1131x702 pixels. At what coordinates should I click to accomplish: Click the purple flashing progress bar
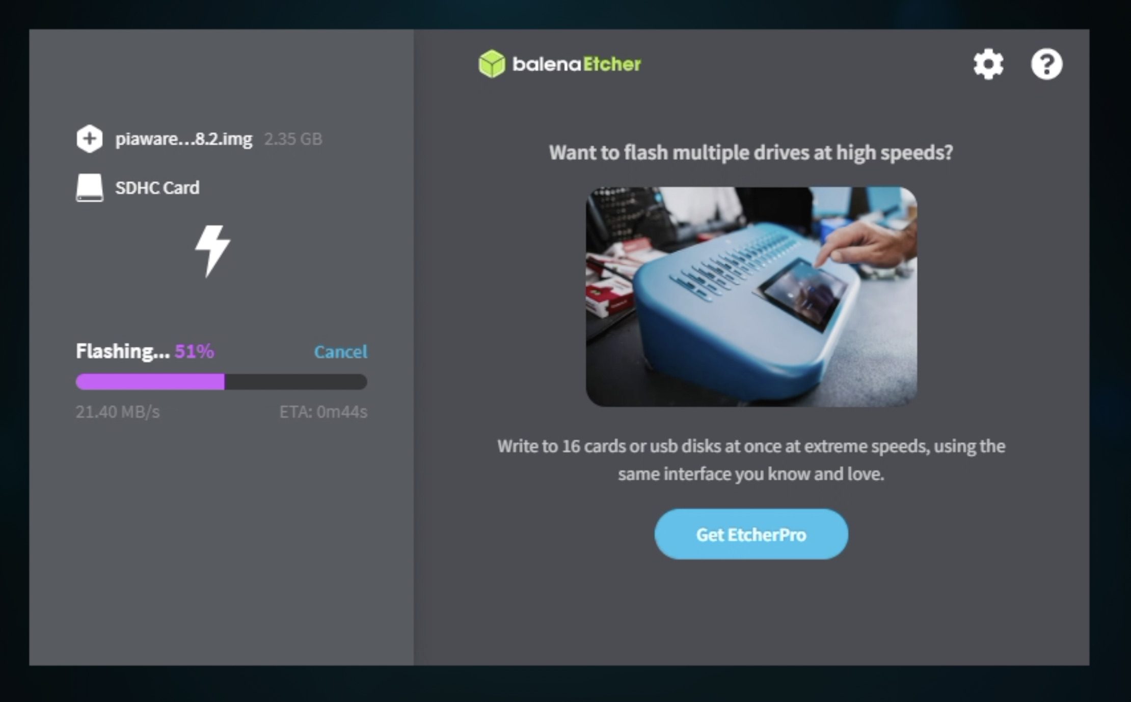(221, 382)
